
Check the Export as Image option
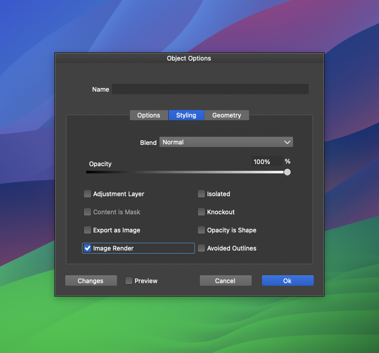click(88, 230)
